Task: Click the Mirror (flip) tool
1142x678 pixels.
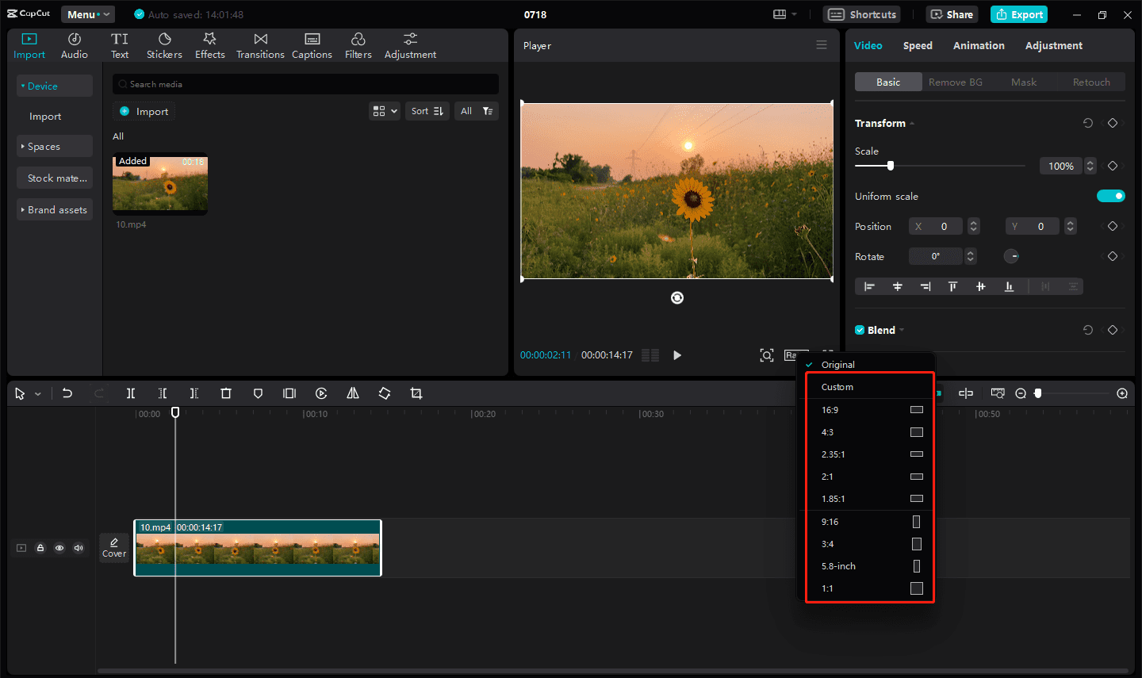Action: [x=353, y=393]
